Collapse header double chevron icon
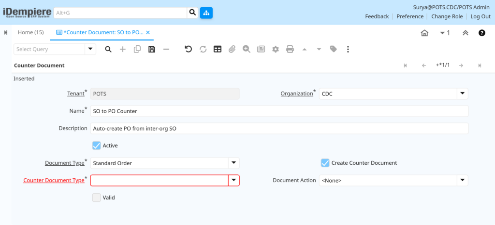Viewport: 495px width, 225px height. tap(466, 33)
